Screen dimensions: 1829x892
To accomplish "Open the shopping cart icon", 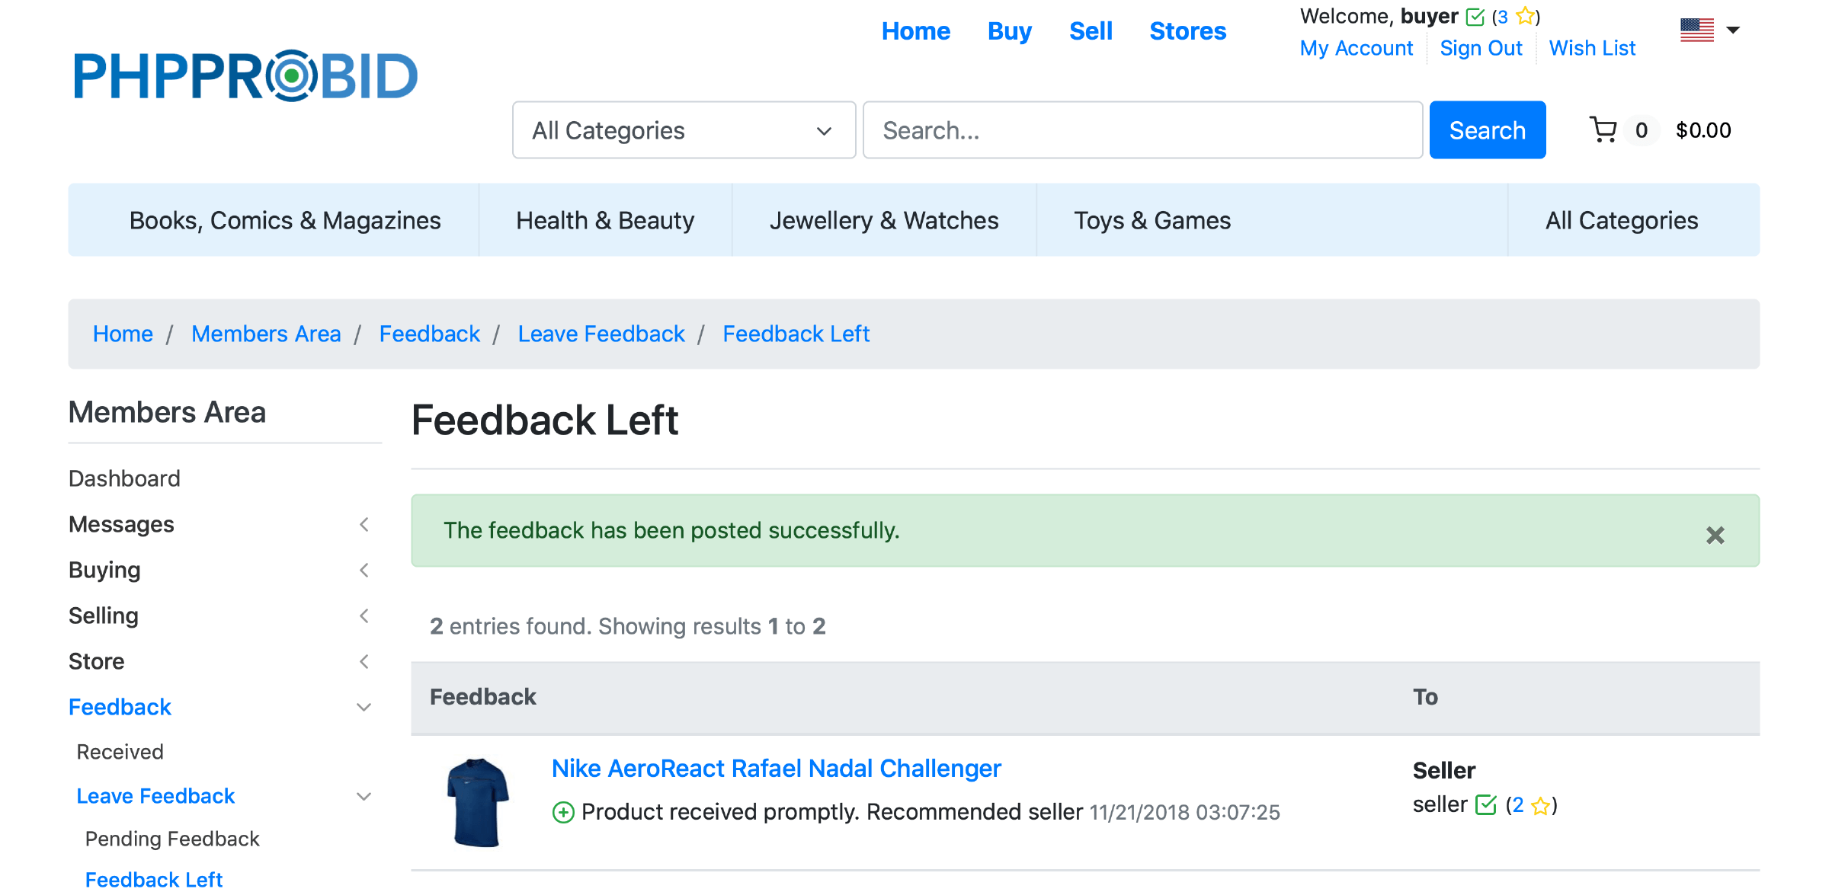I will tap(1603, 130).
